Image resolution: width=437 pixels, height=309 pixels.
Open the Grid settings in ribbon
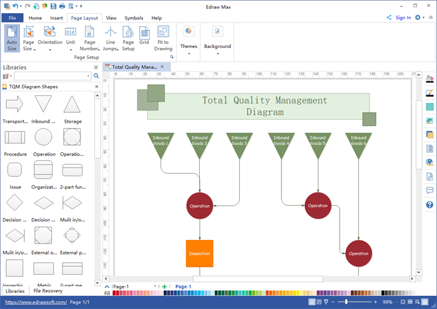click(144, 38)
